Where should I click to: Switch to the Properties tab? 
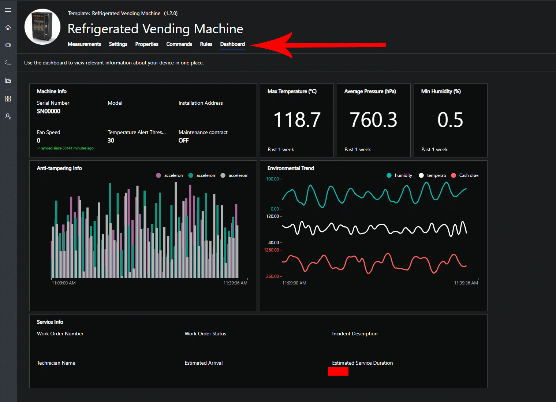coord(147,44)
